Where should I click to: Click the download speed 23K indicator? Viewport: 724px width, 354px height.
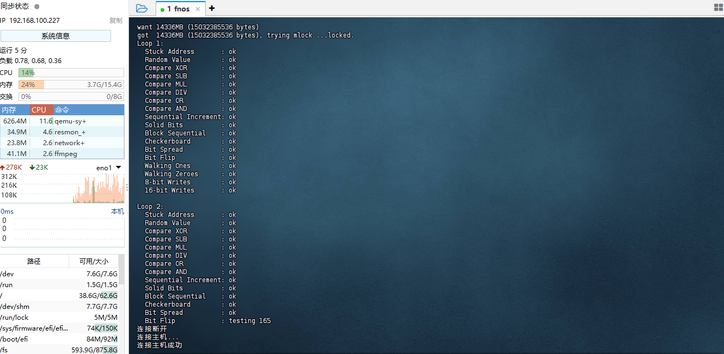[x=39, y=167]
